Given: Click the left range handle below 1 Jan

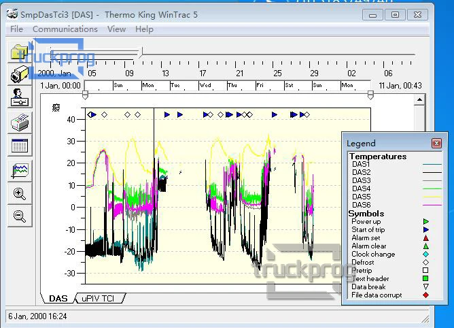Looking at the screenshot, I should (85, 95).
